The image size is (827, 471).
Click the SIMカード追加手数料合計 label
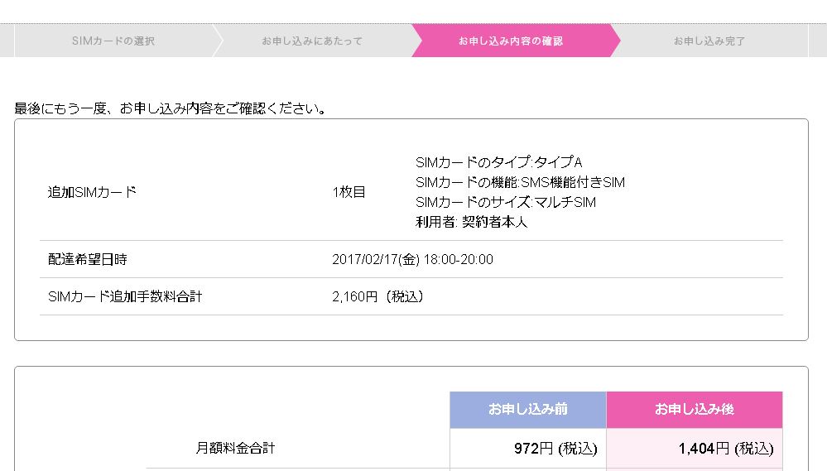(x=125, y=296)
